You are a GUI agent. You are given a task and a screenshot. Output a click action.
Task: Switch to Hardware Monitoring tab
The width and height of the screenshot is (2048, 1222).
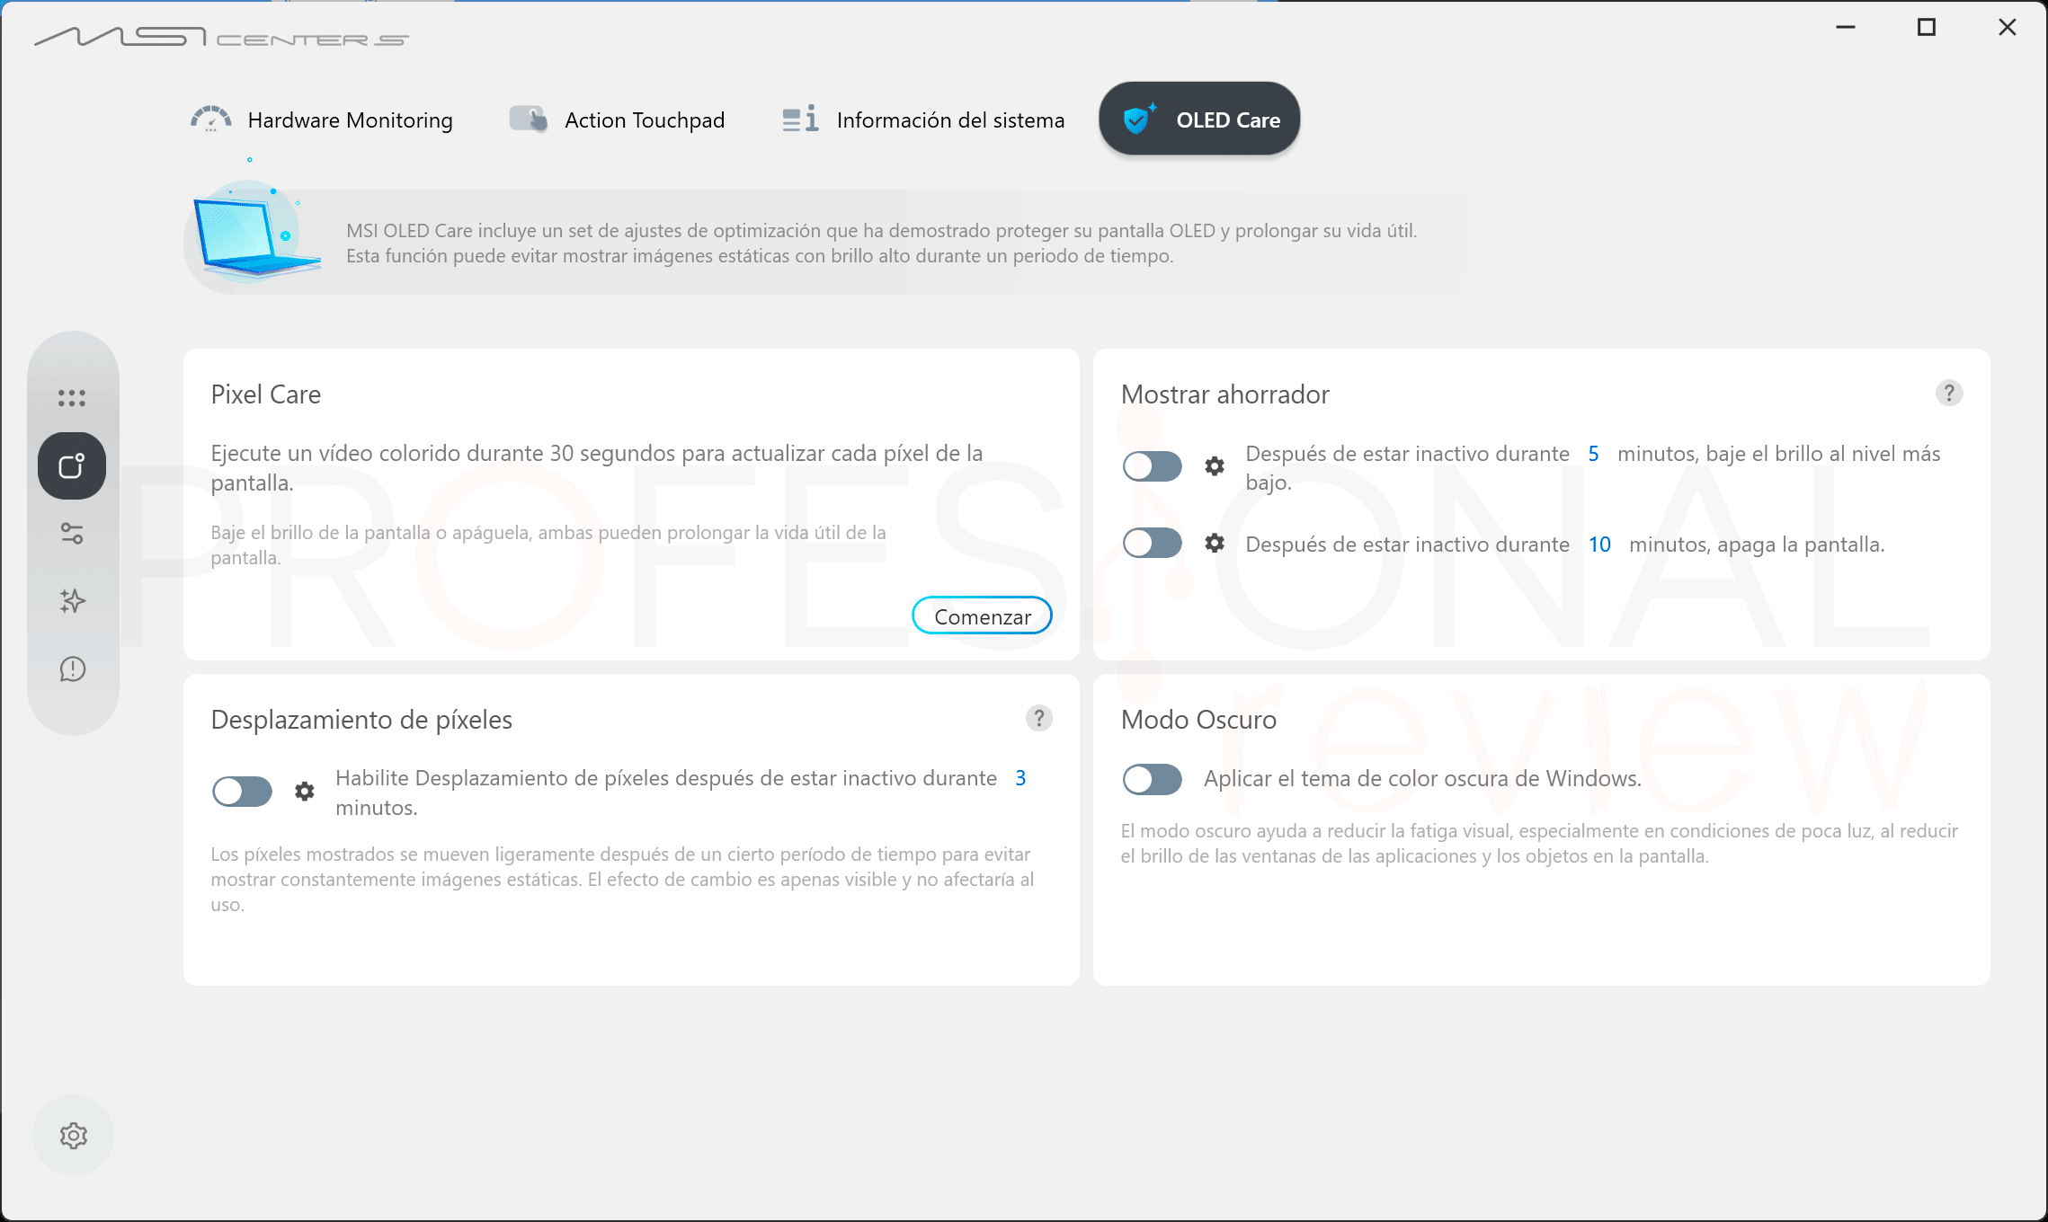point(322,120)
